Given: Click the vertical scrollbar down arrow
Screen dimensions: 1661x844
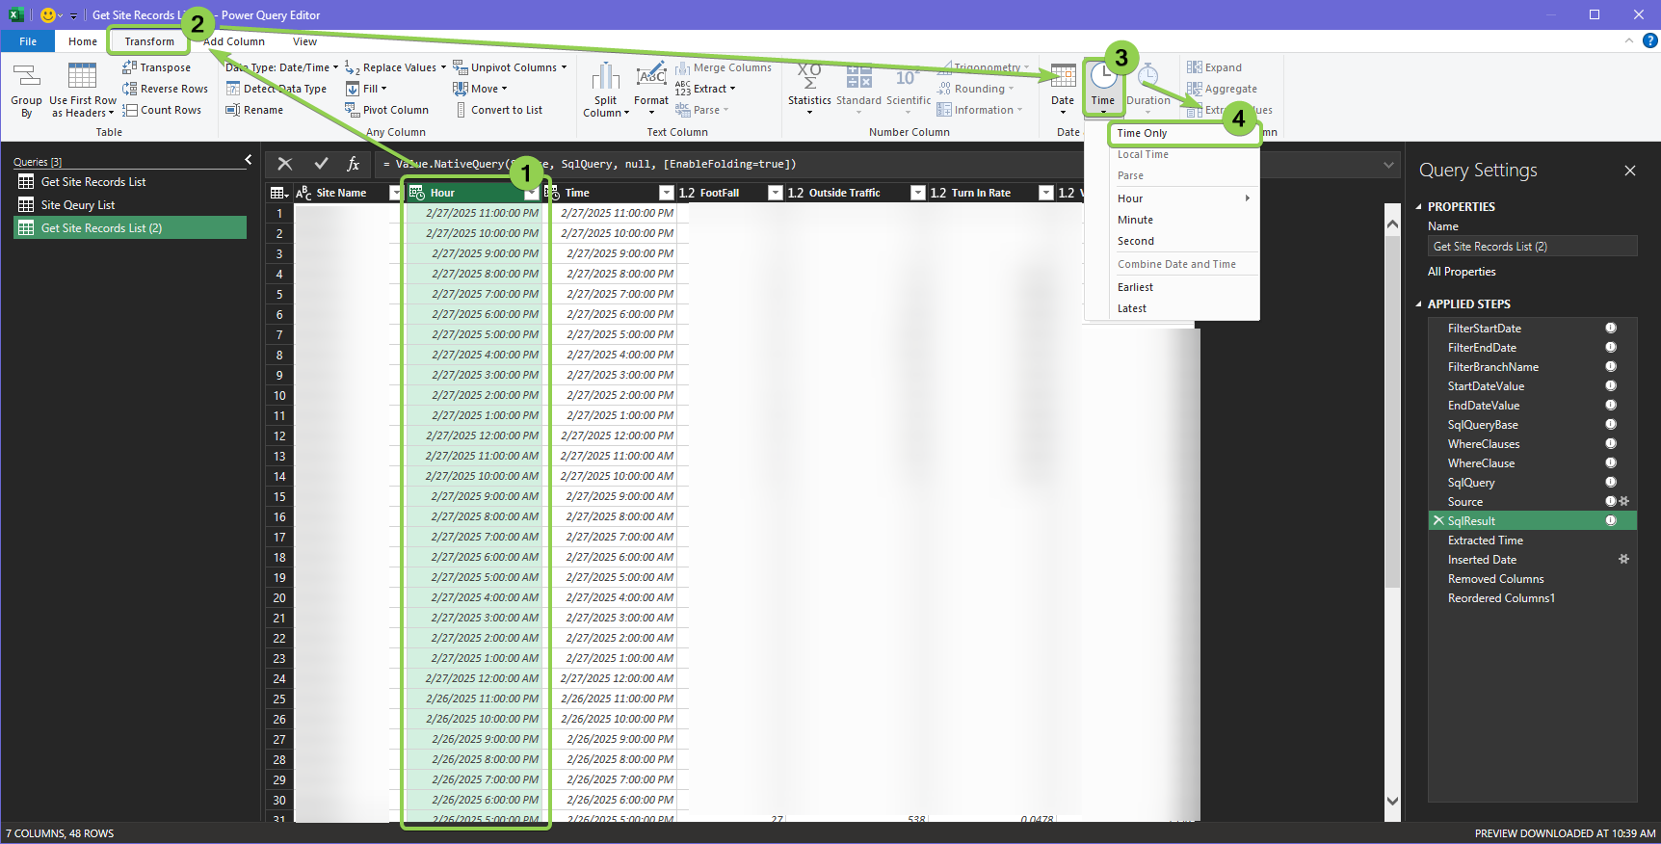Looking at the screenshot, I should coord(1392,801).
